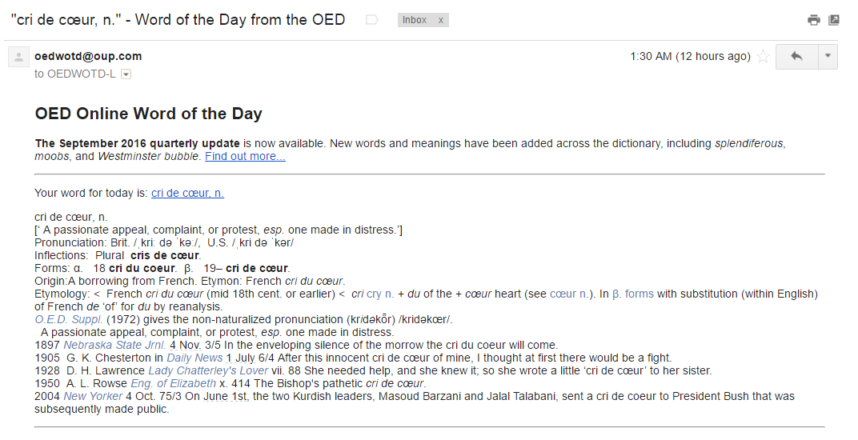
Task: Open the cri de cœur, n. link
Action: (x=187, y=193)
